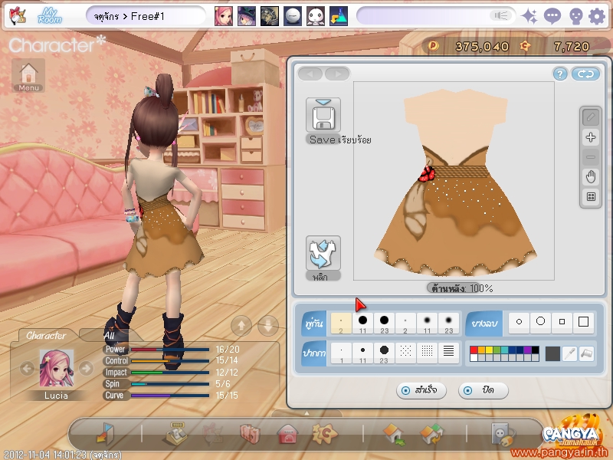613x460 pixels.
Task: Click the sparkle stars icon in top bar
Action: pos(529,16)
